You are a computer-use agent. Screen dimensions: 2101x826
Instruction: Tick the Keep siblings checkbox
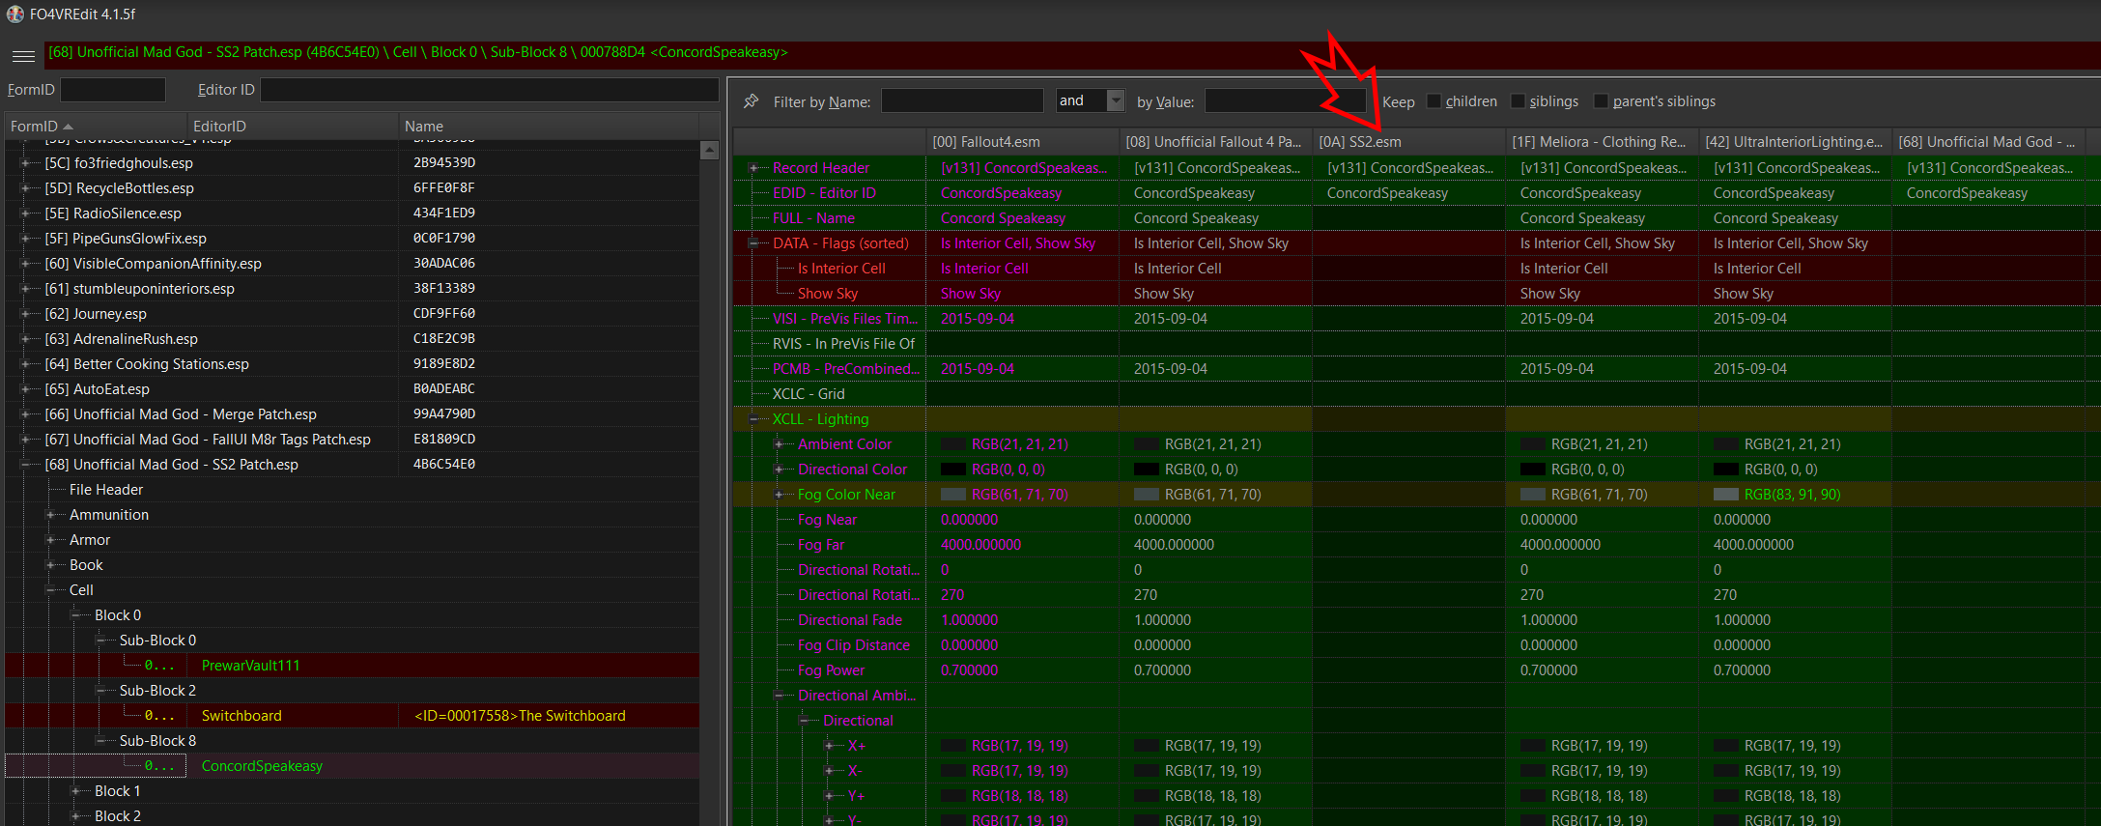click(1518, 101)
